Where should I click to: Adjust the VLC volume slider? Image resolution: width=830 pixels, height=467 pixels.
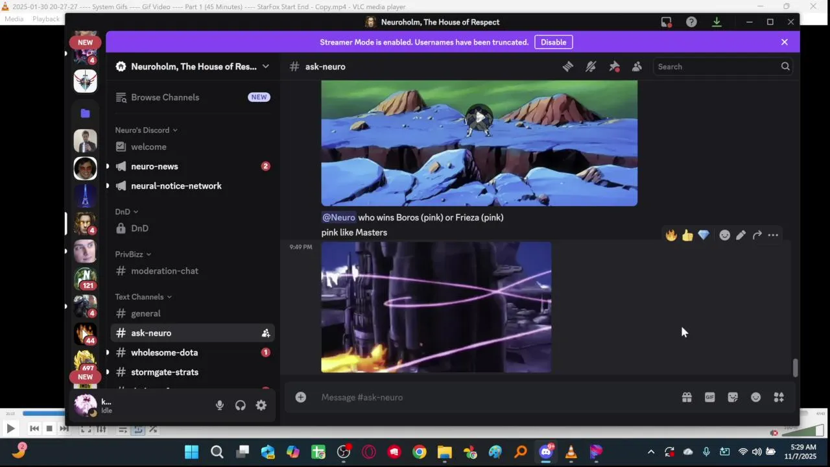[804, 431]
